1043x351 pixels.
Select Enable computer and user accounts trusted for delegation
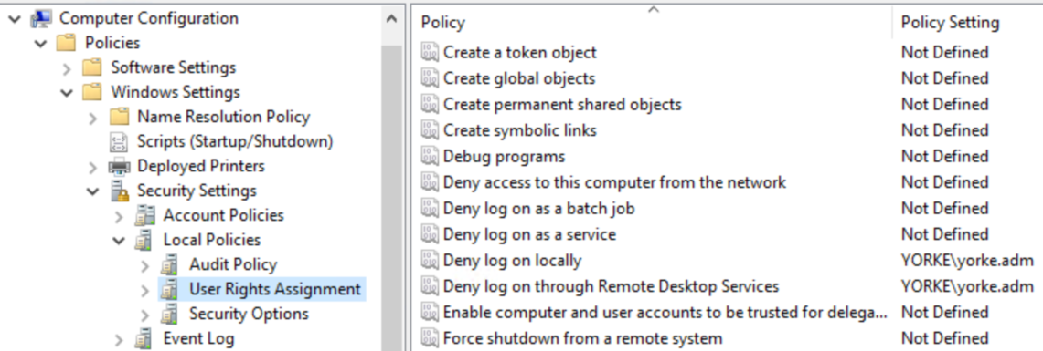point(665,313)
